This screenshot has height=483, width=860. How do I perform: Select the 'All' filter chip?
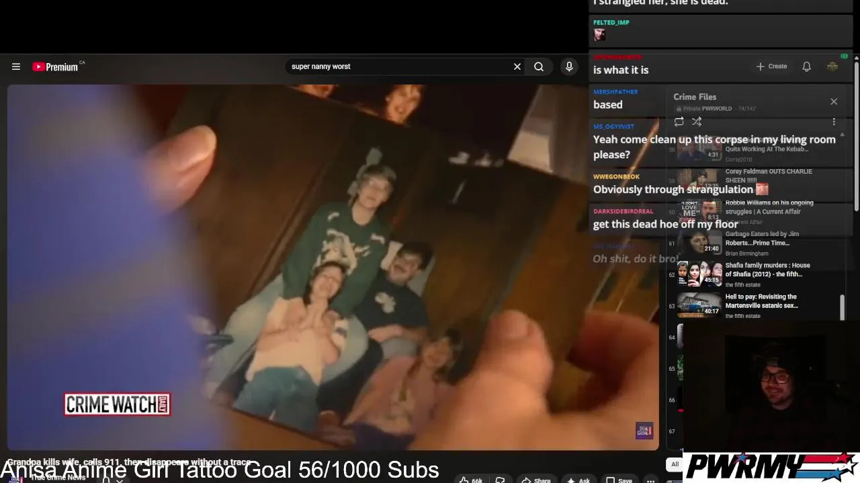pyautogui.click(x=675, y=464)
